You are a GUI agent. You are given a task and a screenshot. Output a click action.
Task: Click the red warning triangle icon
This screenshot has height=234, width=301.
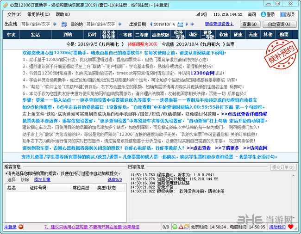pyautogui.click(x=181, y=227)
